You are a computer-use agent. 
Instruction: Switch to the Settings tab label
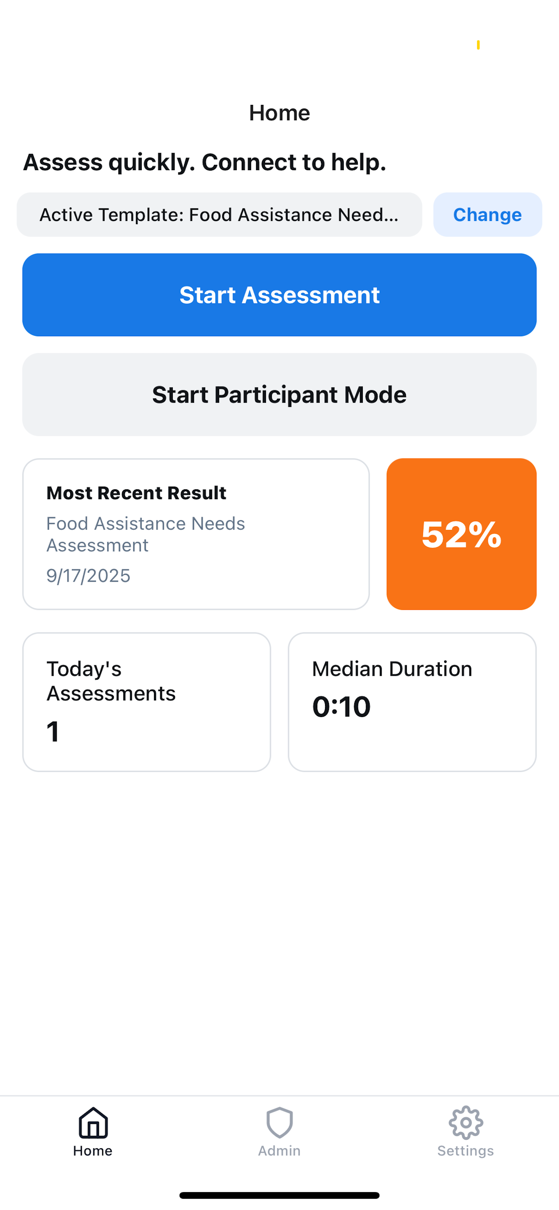pos(465,1151)
